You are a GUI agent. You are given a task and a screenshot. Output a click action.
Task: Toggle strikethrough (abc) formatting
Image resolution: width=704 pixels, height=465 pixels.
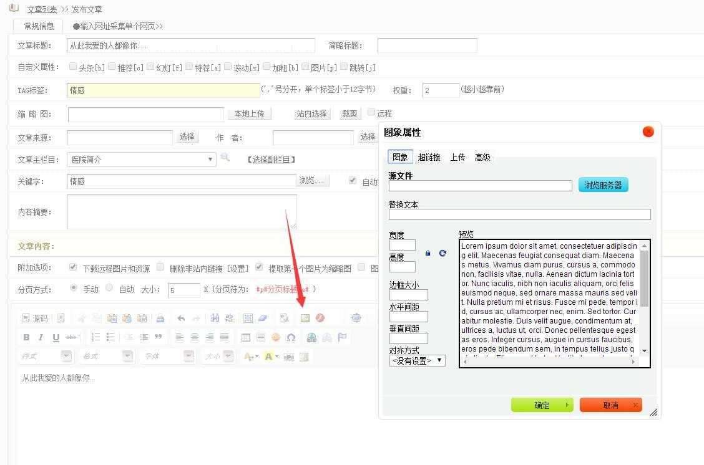coord(71,337)
